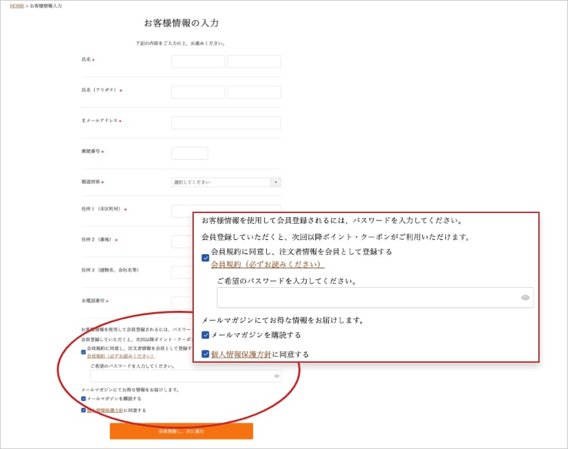Toggle 個人情報保護方針 agreement checkbox in enlarged callout
The height and width of the screenshot is (449, 568).
pyautogui.click(x=205, y=354)
